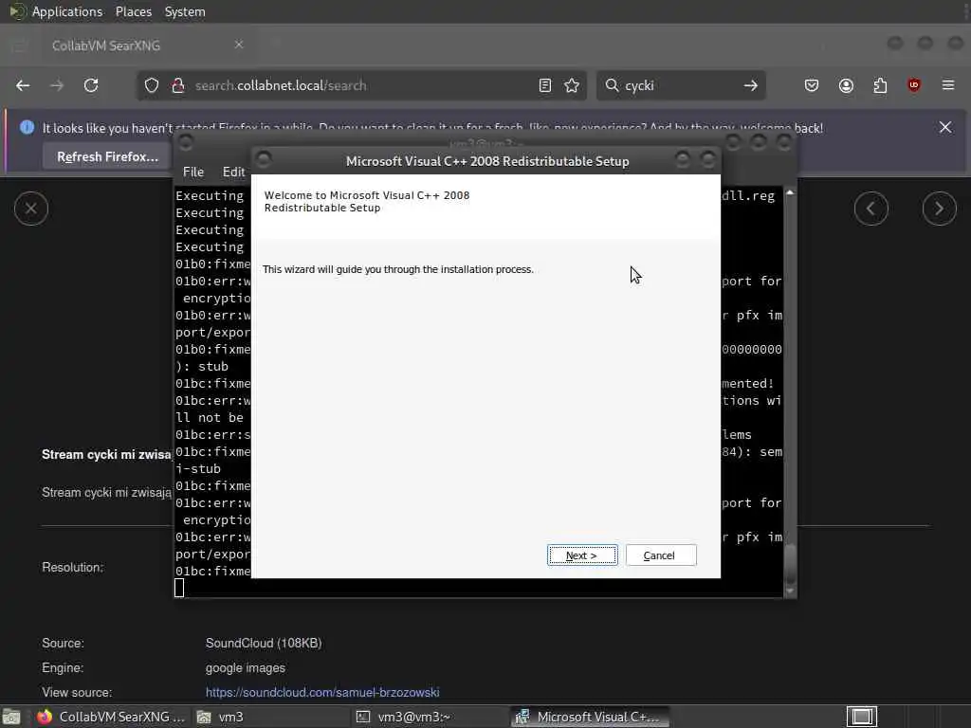Click the SoundCloud (108KB) source text
971x728 pixels.
(264, 644)
